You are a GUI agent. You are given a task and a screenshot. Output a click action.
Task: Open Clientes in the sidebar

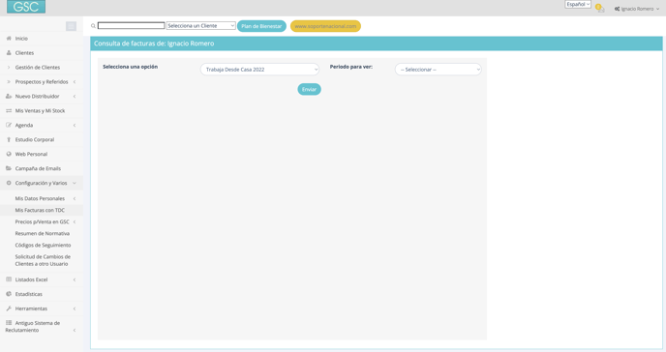[x=24, y=52]
